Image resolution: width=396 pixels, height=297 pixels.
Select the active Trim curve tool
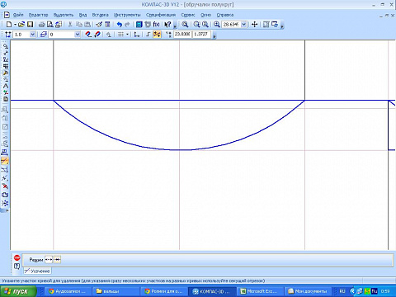coord(5,161)
